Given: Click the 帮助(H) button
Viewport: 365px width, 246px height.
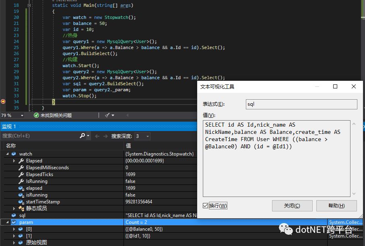Looking at the screenshot, I should 336,206.
